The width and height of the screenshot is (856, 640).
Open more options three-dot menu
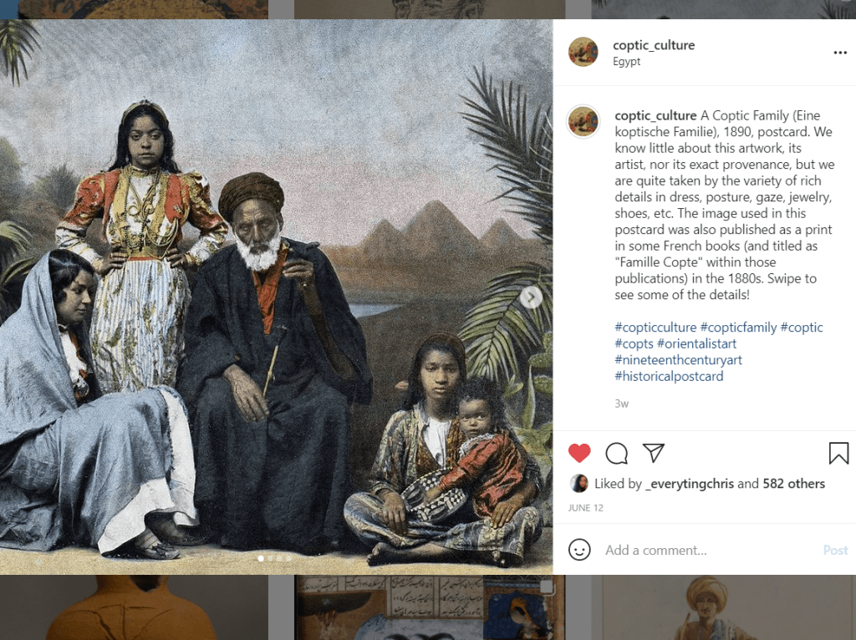pos(839,53)
